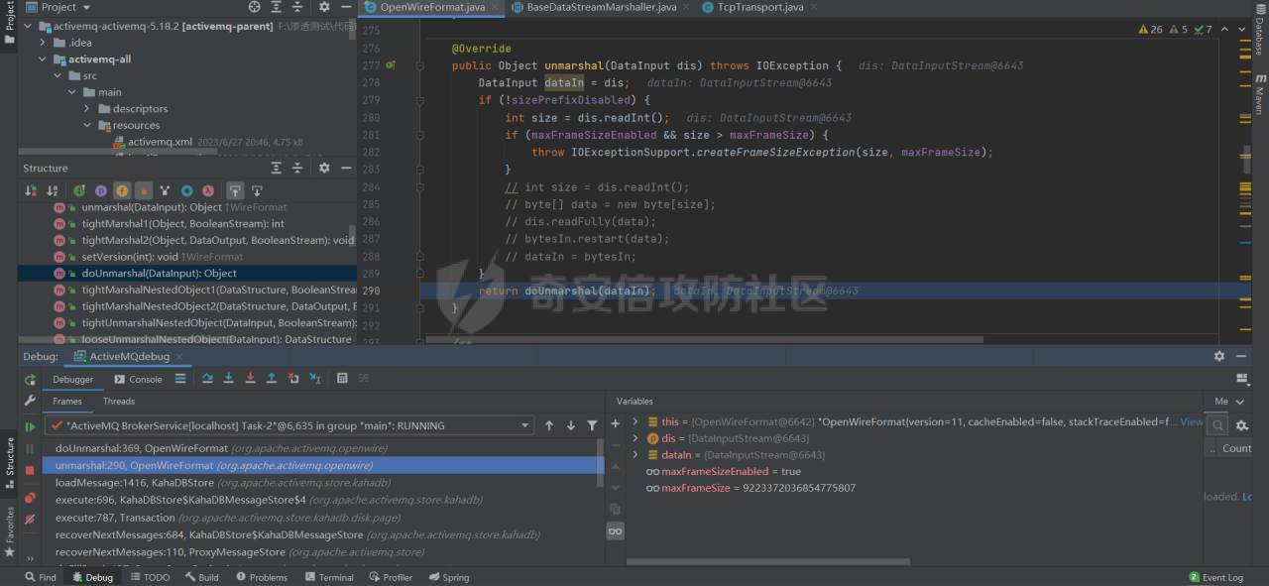The height and width of the screenshot is (586, 1269).
Task: Open the Console tab
Action: pyautogui.click(x=137, y=379)
